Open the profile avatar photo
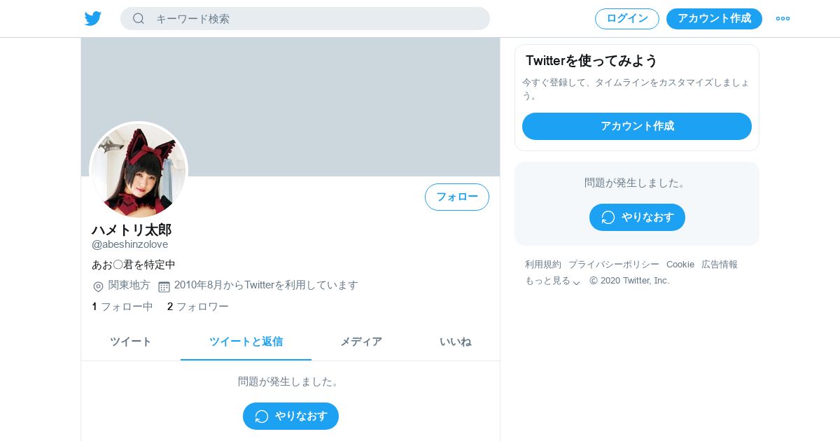Screen dimensions: 840x441 click(x=139, y=171)
